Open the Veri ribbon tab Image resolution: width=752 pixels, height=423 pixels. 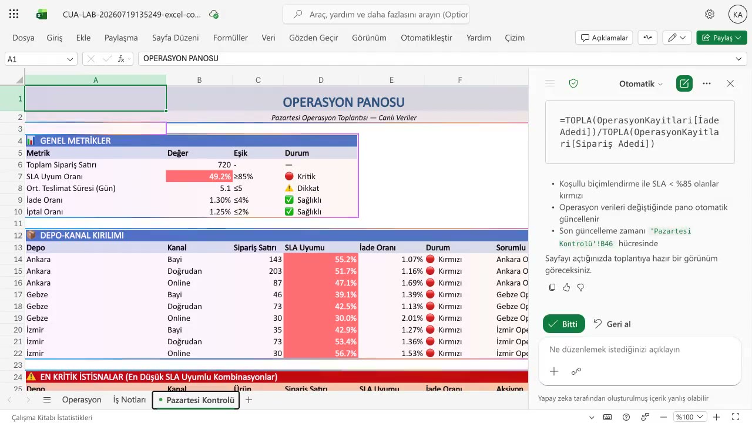pyautogui.click(x=268, y=38)
